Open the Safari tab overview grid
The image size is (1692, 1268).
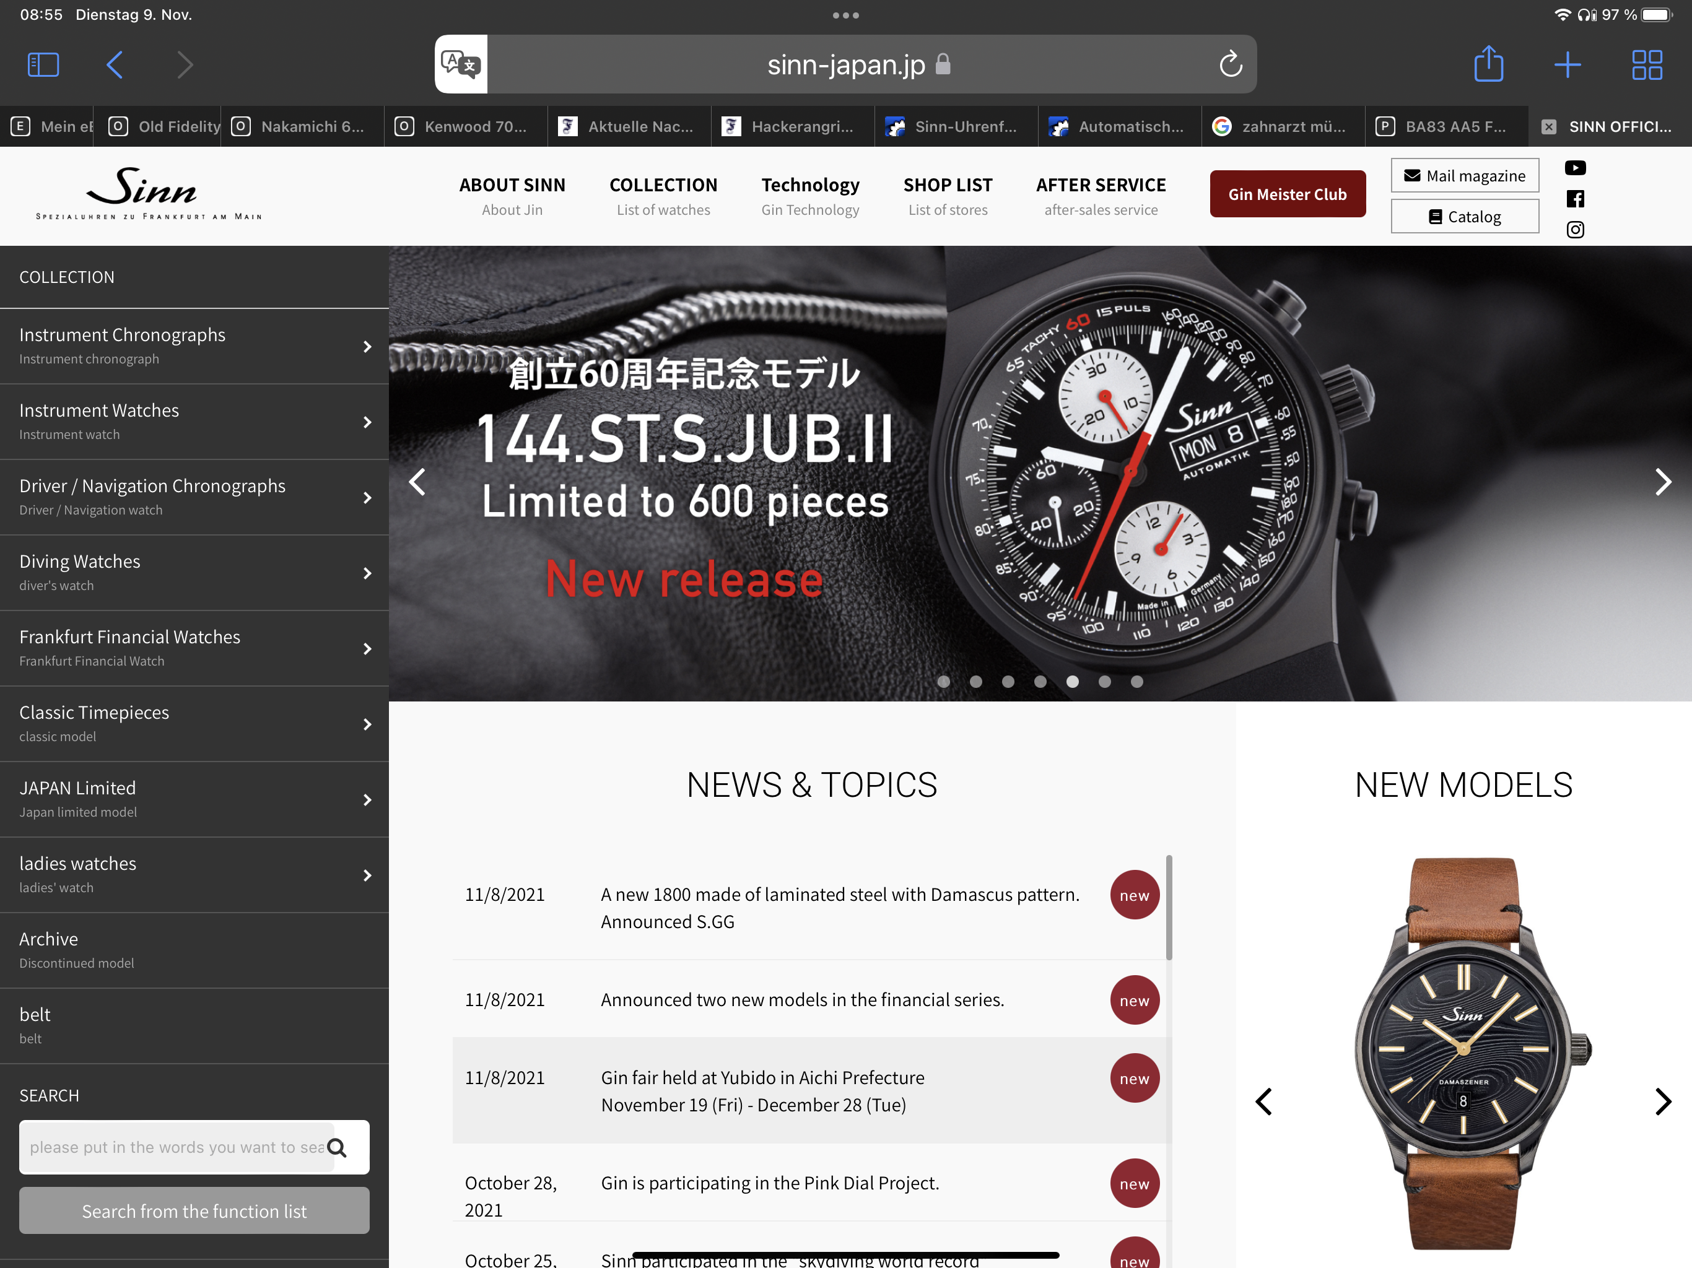[1646, 64]
